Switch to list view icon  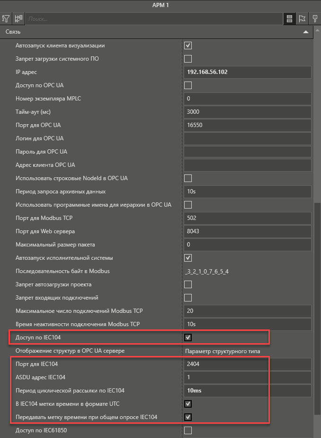[x=289, y=19]
